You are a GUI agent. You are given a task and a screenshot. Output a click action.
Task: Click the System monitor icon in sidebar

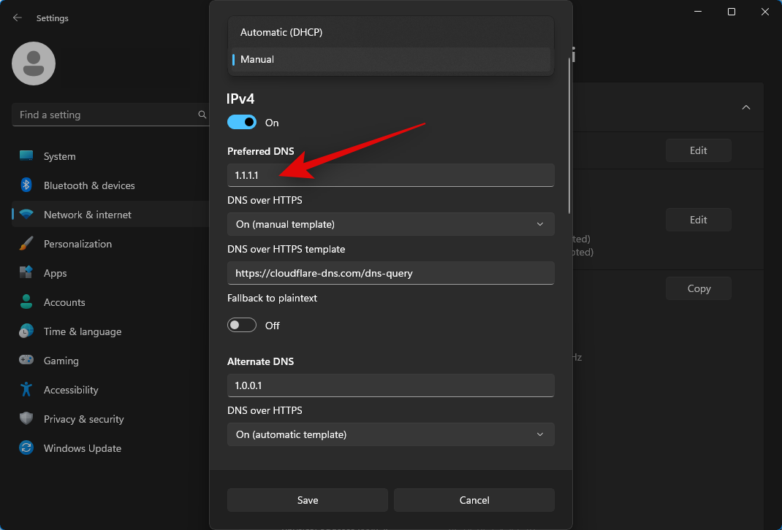pos(26,156)
